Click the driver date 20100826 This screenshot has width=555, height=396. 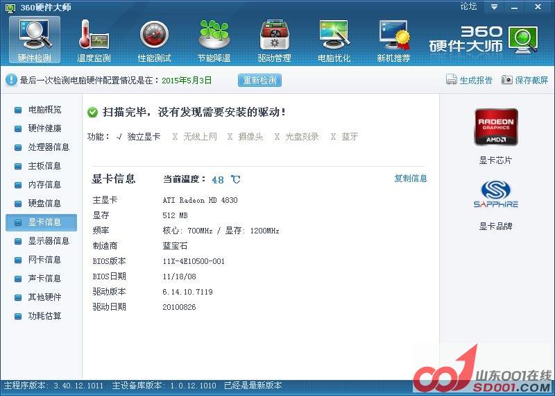(x=179, y=307)
